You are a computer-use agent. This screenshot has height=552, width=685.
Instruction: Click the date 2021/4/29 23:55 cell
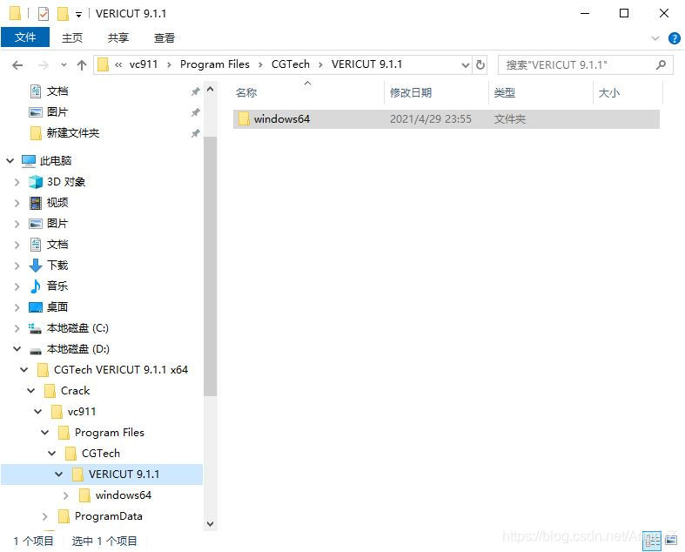(x=430, y=119)
